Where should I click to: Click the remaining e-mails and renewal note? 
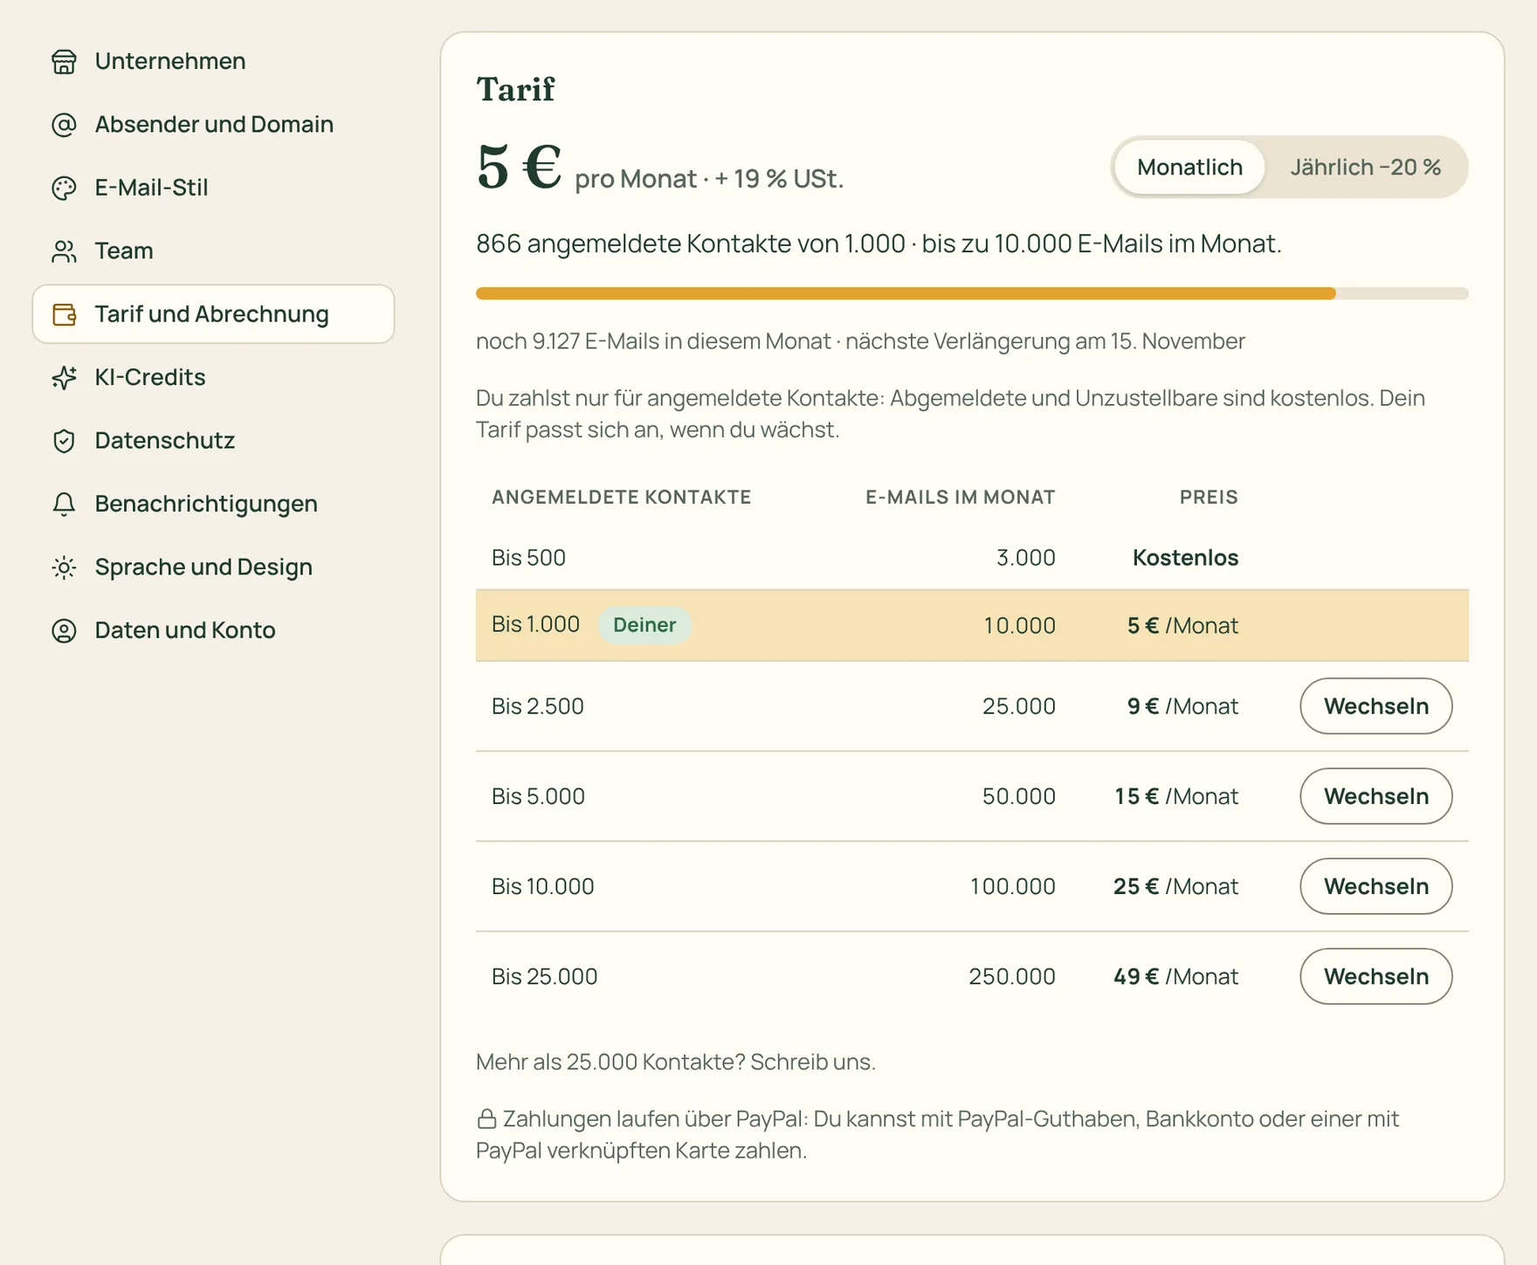pyautogui.click(x=860, y=341)
